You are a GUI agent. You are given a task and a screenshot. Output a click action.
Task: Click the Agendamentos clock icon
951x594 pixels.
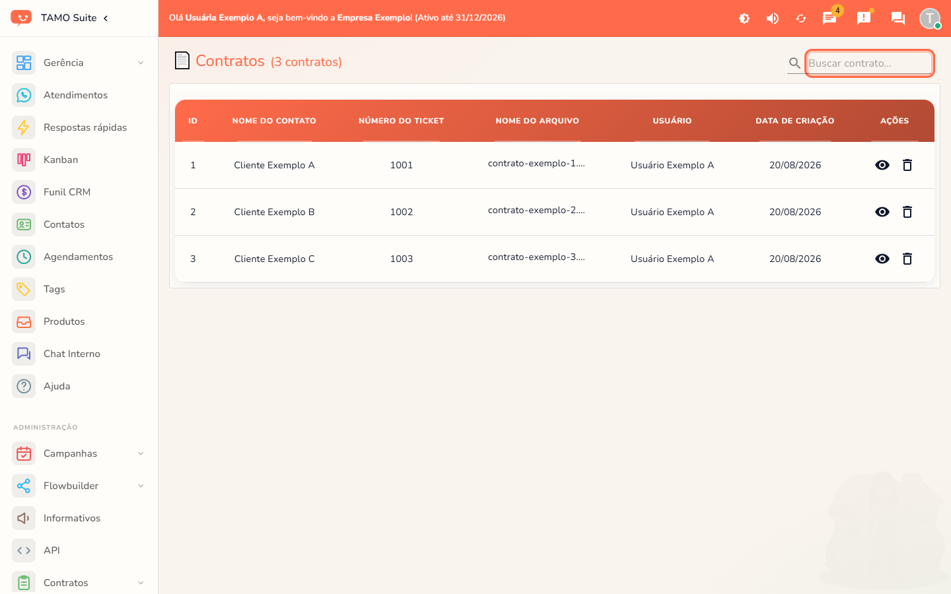pyautogui.click(x=24, y=257)
